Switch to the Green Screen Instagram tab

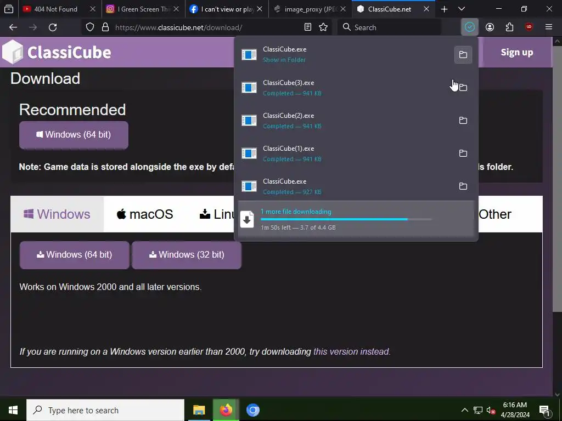pyautogui.click(x=143, y=9)
